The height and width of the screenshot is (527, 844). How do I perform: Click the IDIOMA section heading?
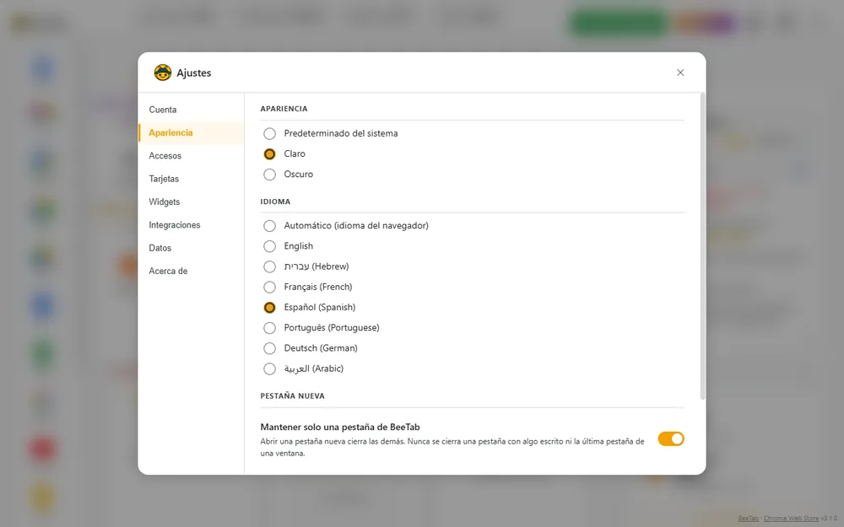coord(275,202)
